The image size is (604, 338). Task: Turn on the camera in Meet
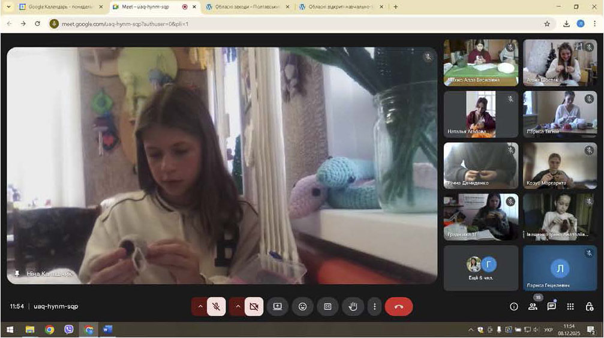tap(254, 306)
